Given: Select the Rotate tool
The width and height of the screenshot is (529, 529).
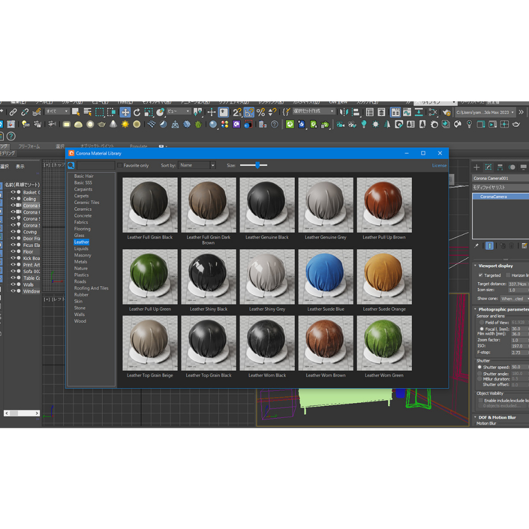Looking at the screenshot, I should click(x=136, y=112).
